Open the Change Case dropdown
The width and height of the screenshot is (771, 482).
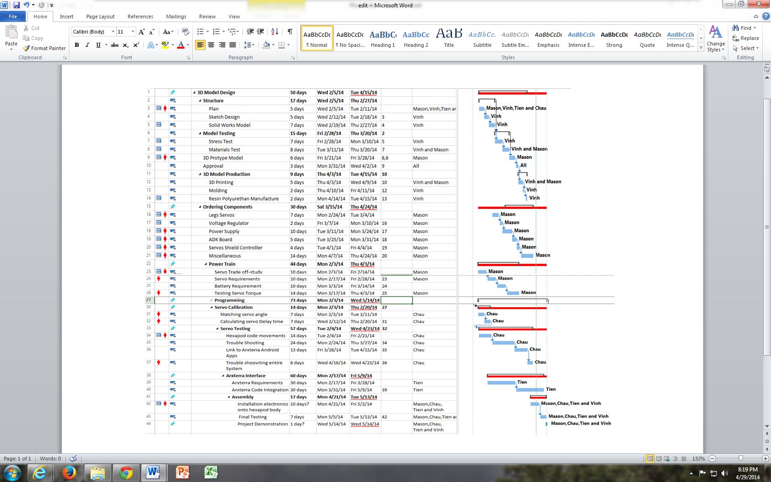(168, 32)
